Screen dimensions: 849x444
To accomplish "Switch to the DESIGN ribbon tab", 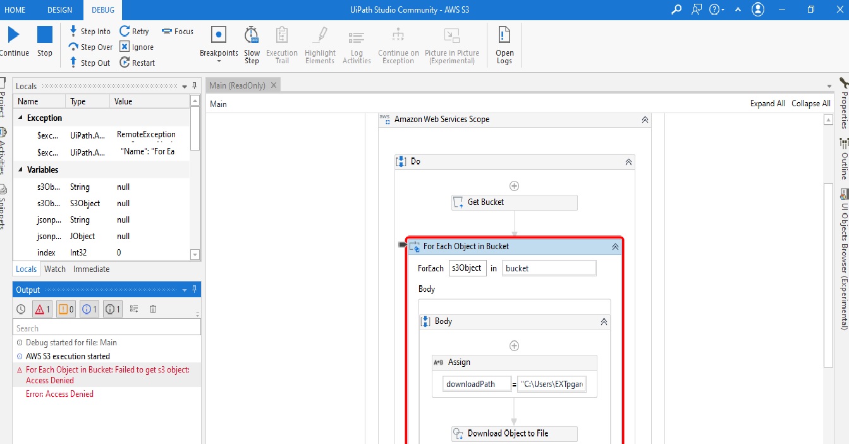I will pyautogui.click(x=59, y=9).
